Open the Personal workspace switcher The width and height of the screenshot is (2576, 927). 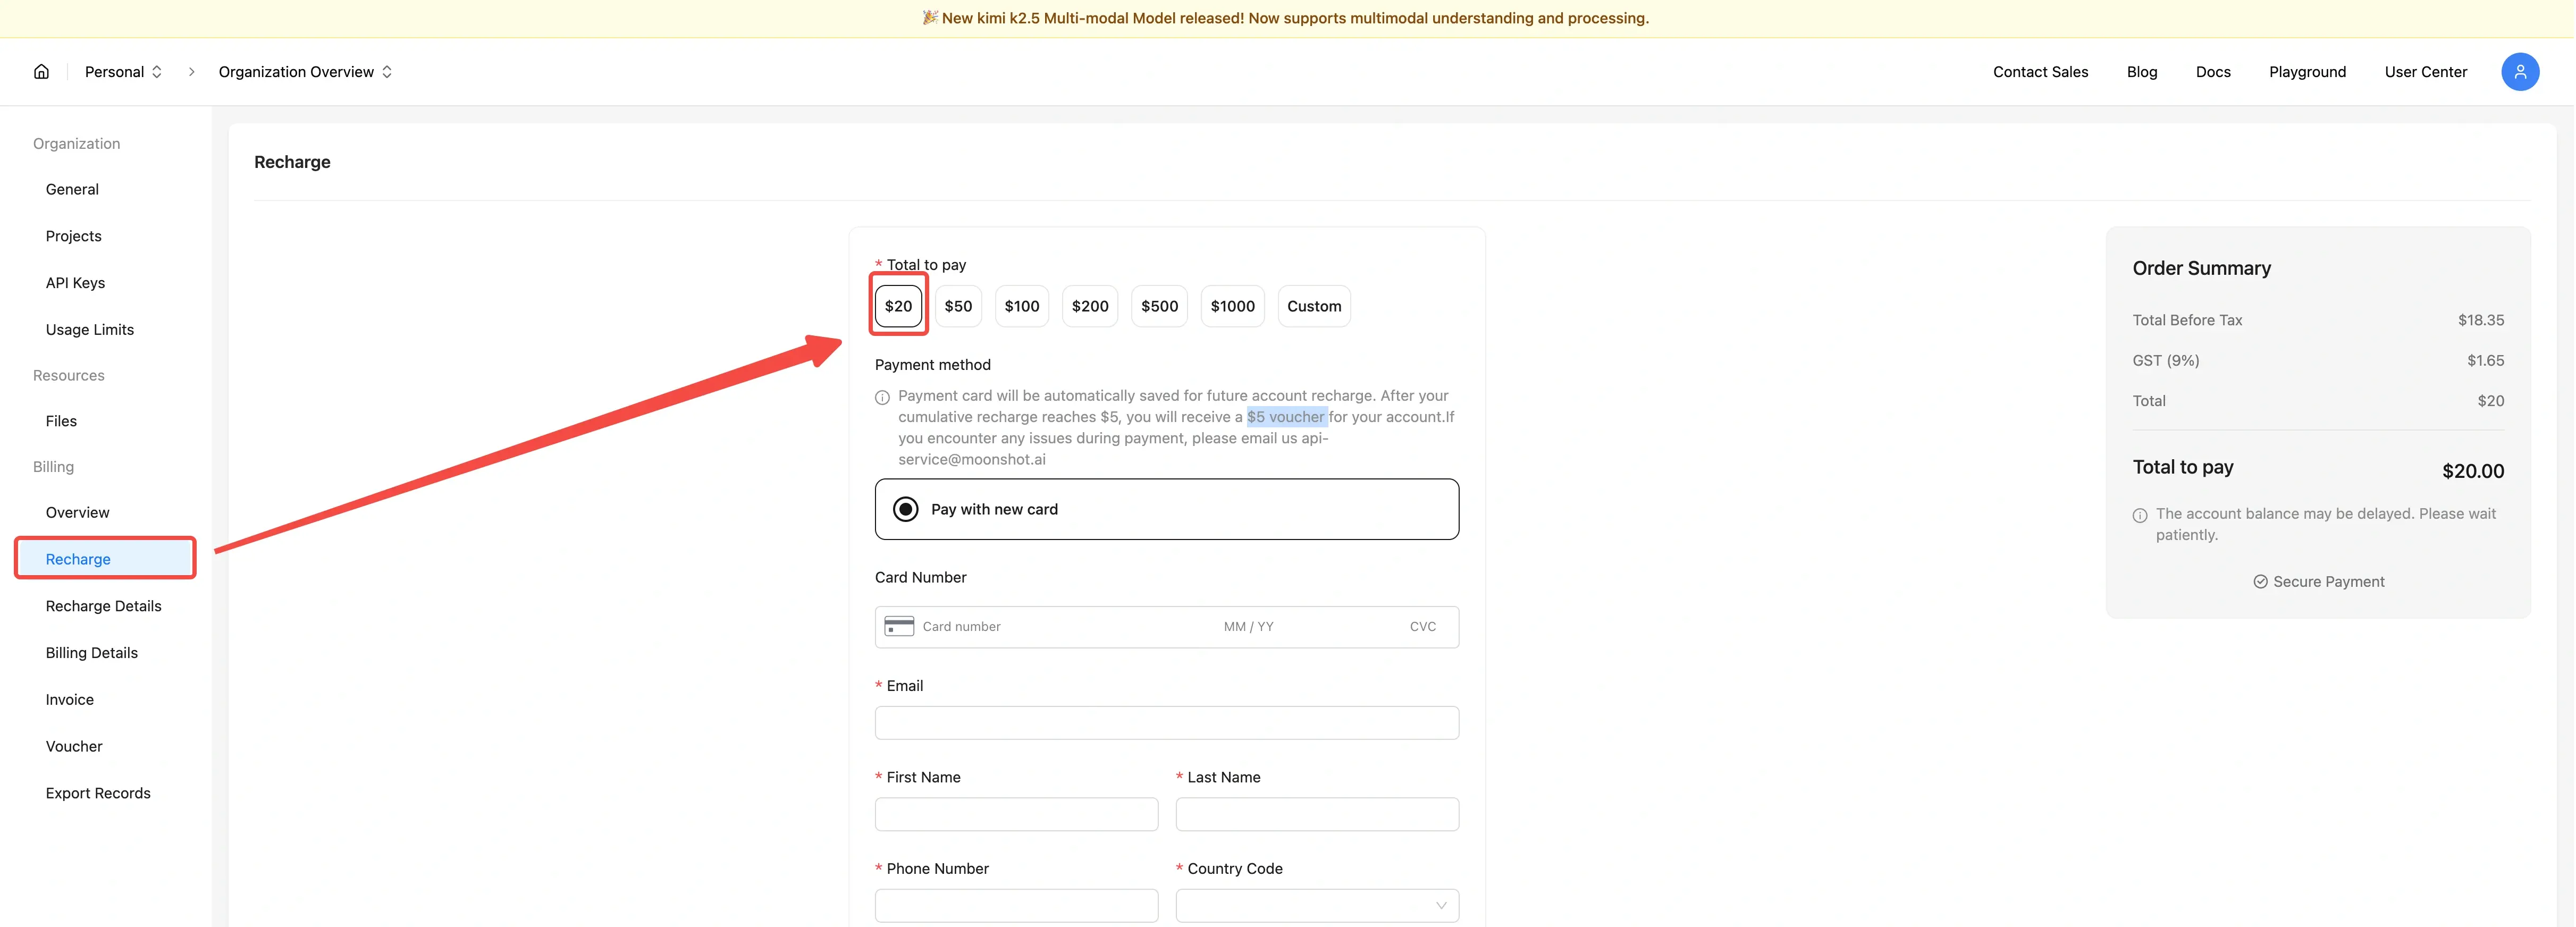123,72
